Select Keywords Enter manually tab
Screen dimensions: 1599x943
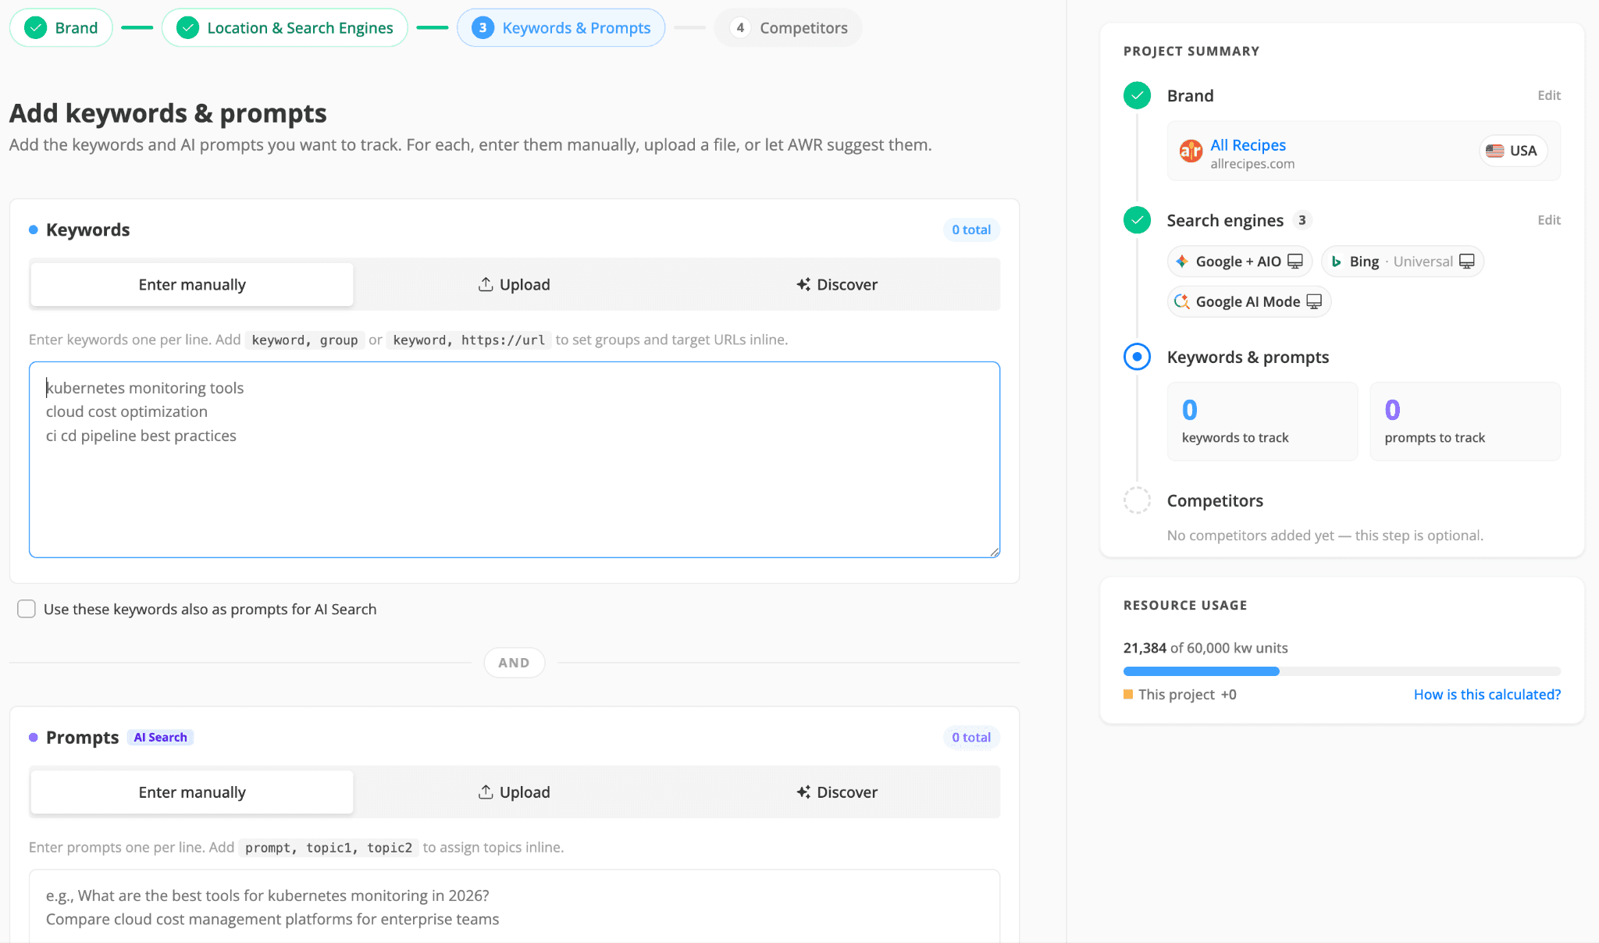[192, 284]
